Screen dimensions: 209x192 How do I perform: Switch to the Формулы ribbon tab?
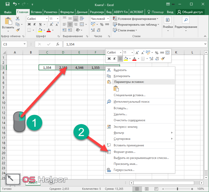(x=67, y=12)
